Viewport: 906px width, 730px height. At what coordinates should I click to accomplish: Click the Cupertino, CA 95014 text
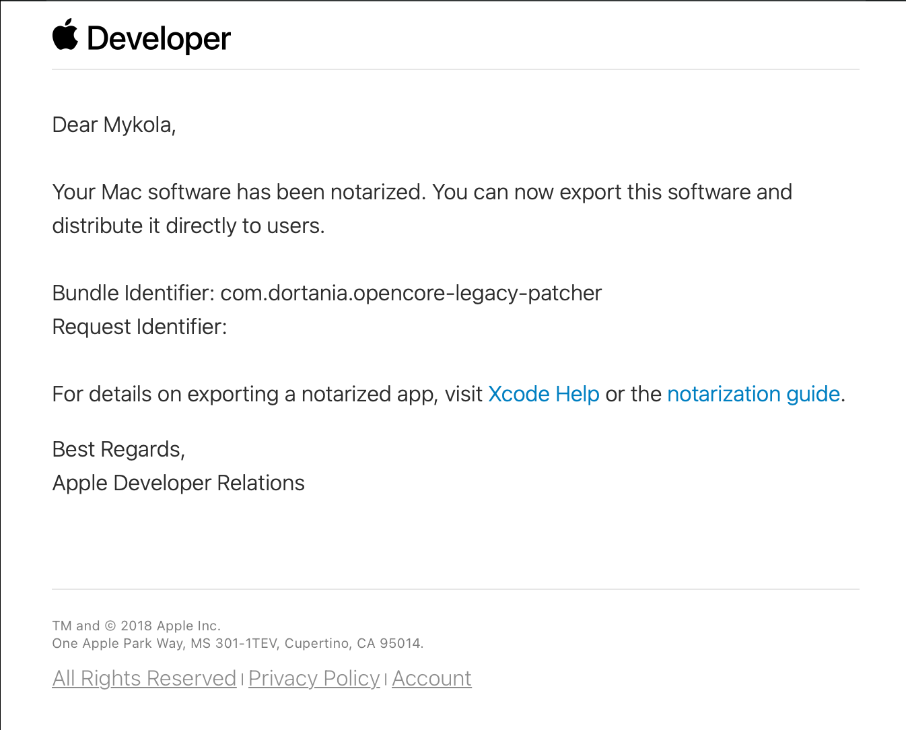[353, 643]
